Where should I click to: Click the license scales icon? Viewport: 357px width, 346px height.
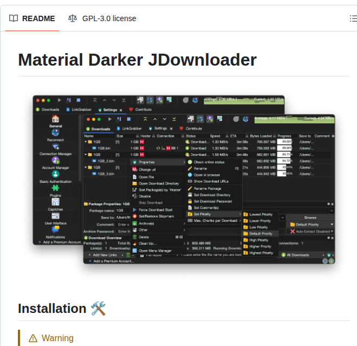click(73, 18)
